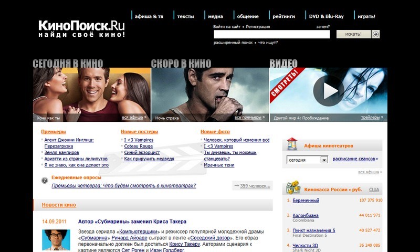This screenshot has height=252, width=420.
Task: Open Ариэтти из страны лилипутов link
Action: click(x=76, y=159)
